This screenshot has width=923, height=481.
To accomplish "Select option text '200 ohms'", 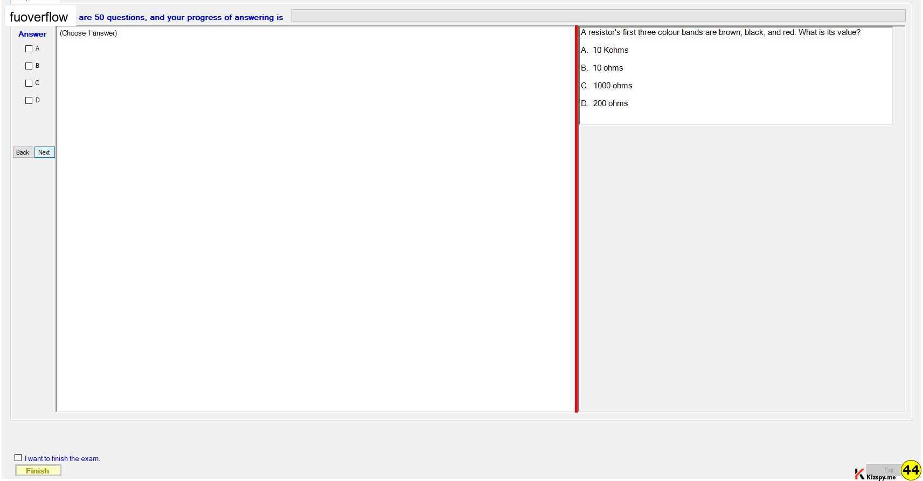I will (x=610, y=103).
